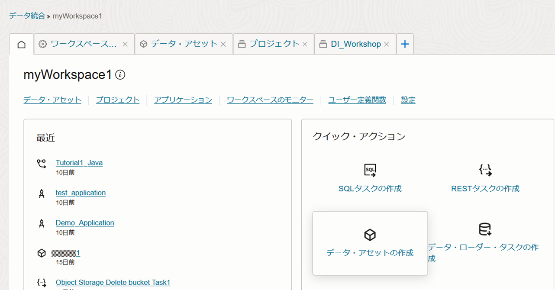Image resolution: width=555 pixels, height=290 pixels.
Task: Click the gear icon on ワークスペース tab
Action: pyautogui.click(x=42, y=44)
